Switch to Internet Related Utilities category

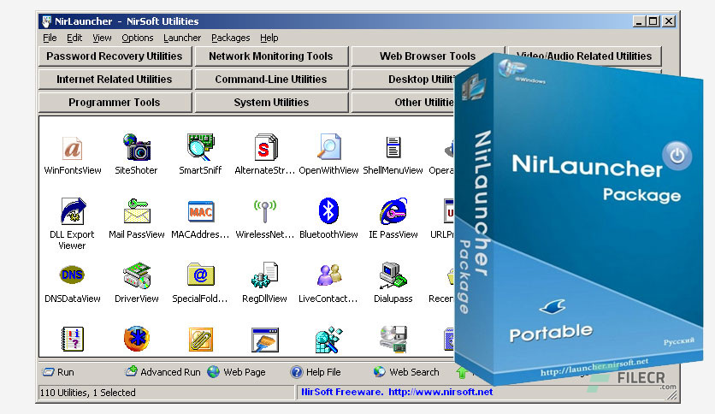115,80
